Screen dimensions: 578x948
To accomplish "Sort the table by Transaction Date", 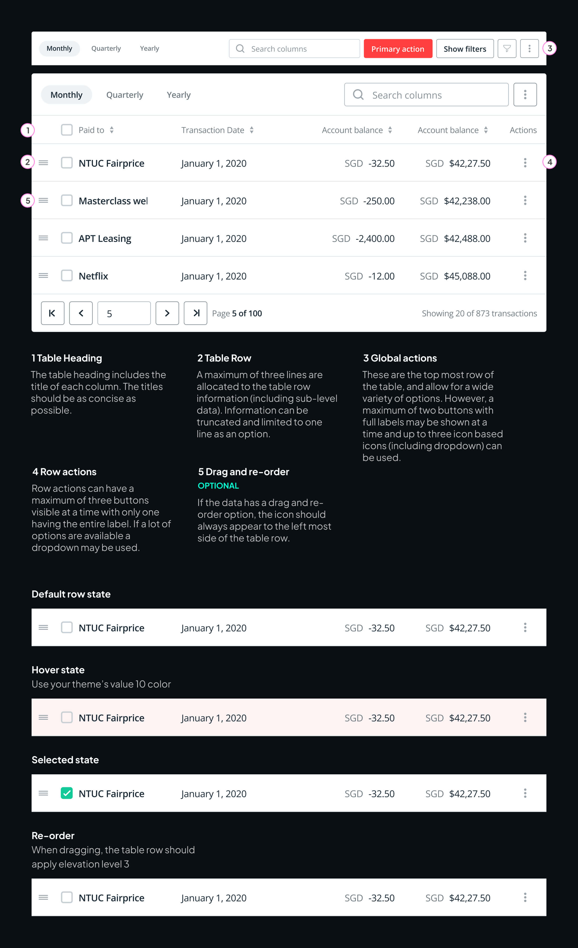I will click(x=252, y=130).
